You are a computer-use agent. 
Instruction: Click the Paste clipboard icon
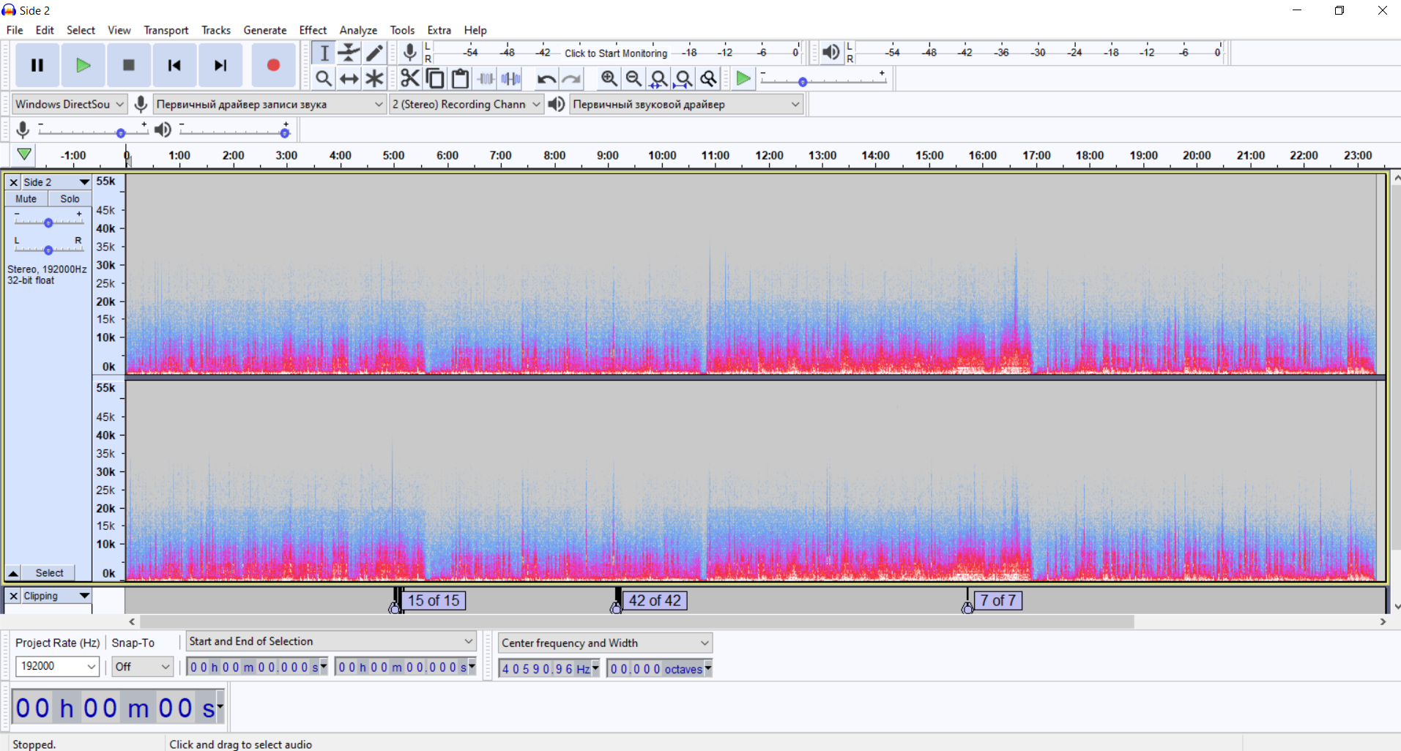click(x=460, y=78)
